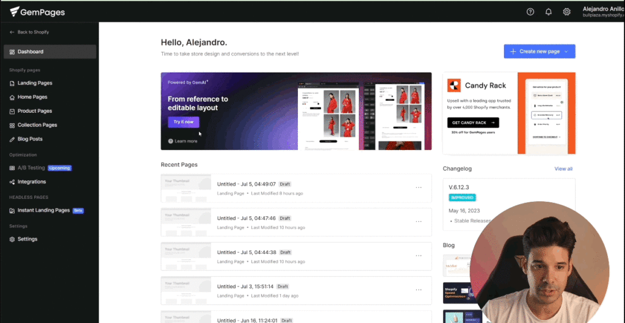
Task: Open Home Pages in sidebar
Action: tap(32, 97)
